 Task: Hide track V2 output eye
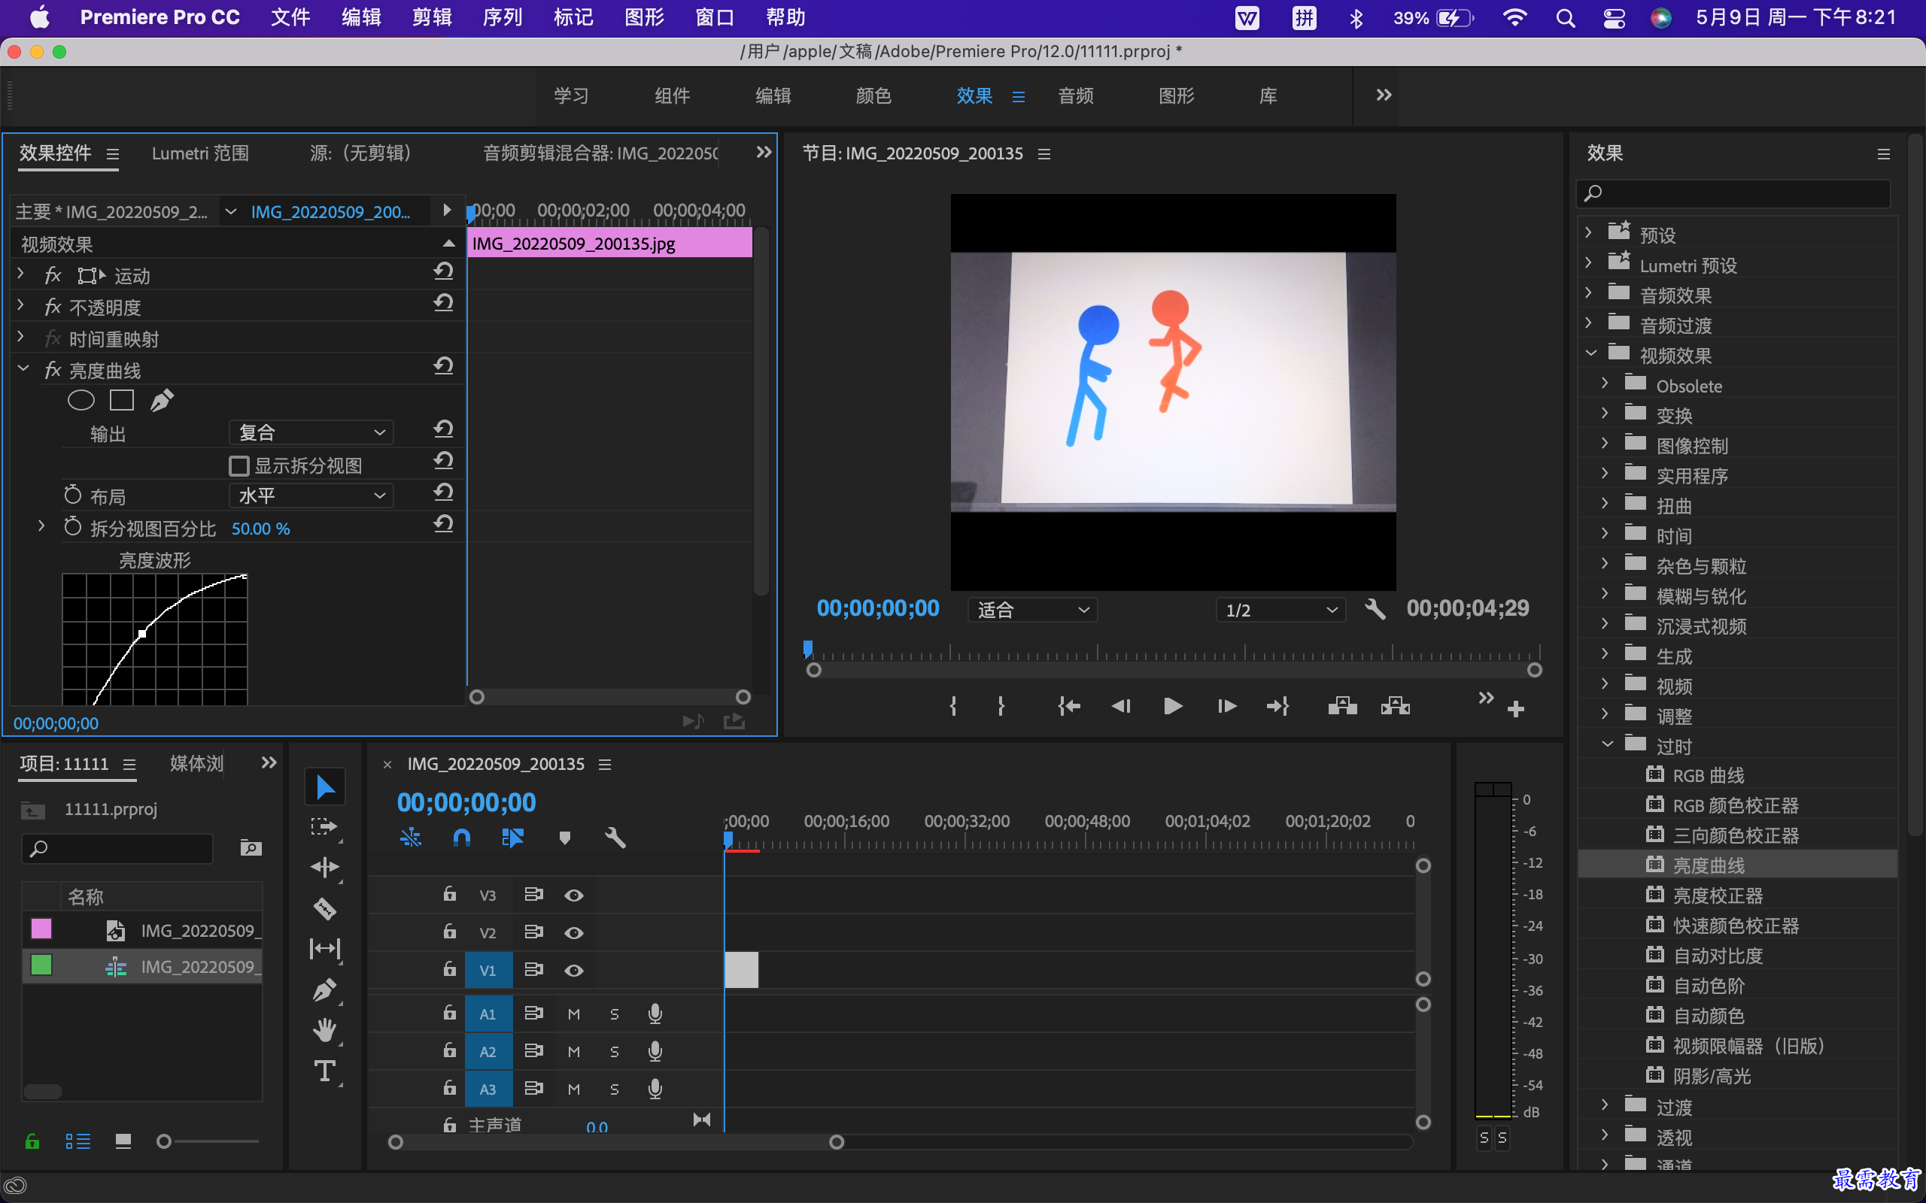[x=574, y=932]
